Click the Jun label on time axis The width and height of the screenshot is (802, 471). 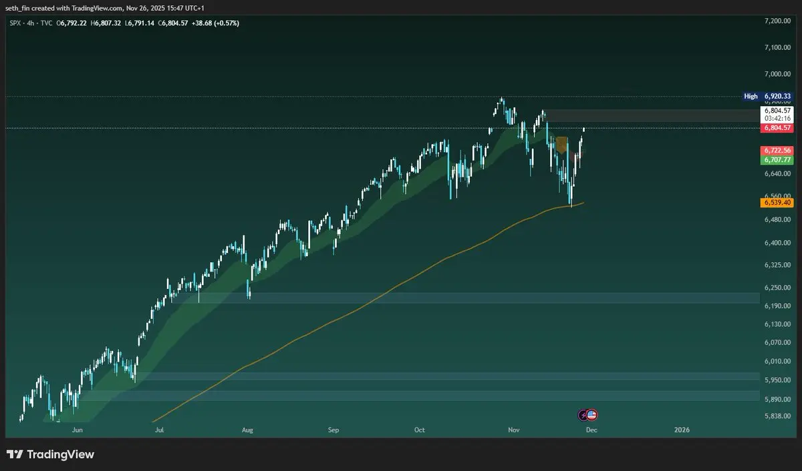click(78, 430)
